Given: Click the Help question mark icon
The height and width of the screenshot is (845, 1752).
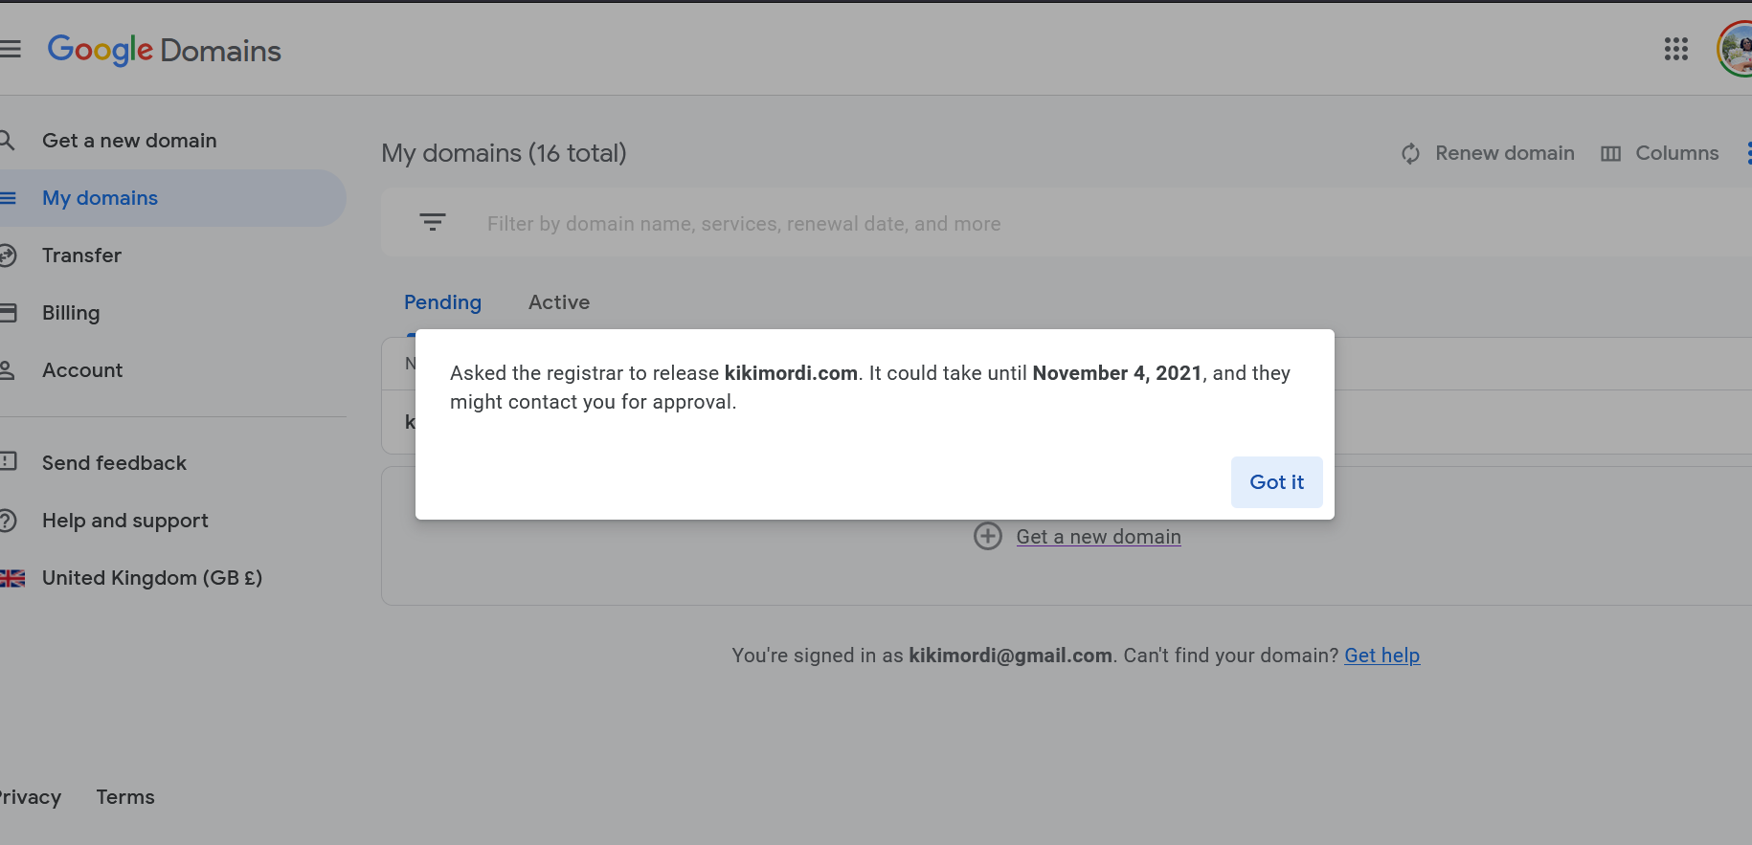Looking at the screenshot, I should [x=8, y=521].
